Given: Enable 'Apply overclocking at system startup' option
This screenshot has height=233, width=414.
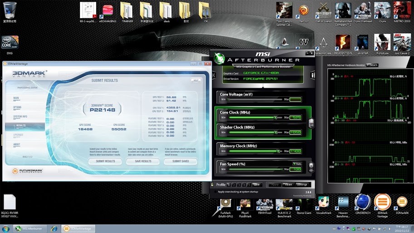Looking at the screenshot, I should [x=215, y=192].
